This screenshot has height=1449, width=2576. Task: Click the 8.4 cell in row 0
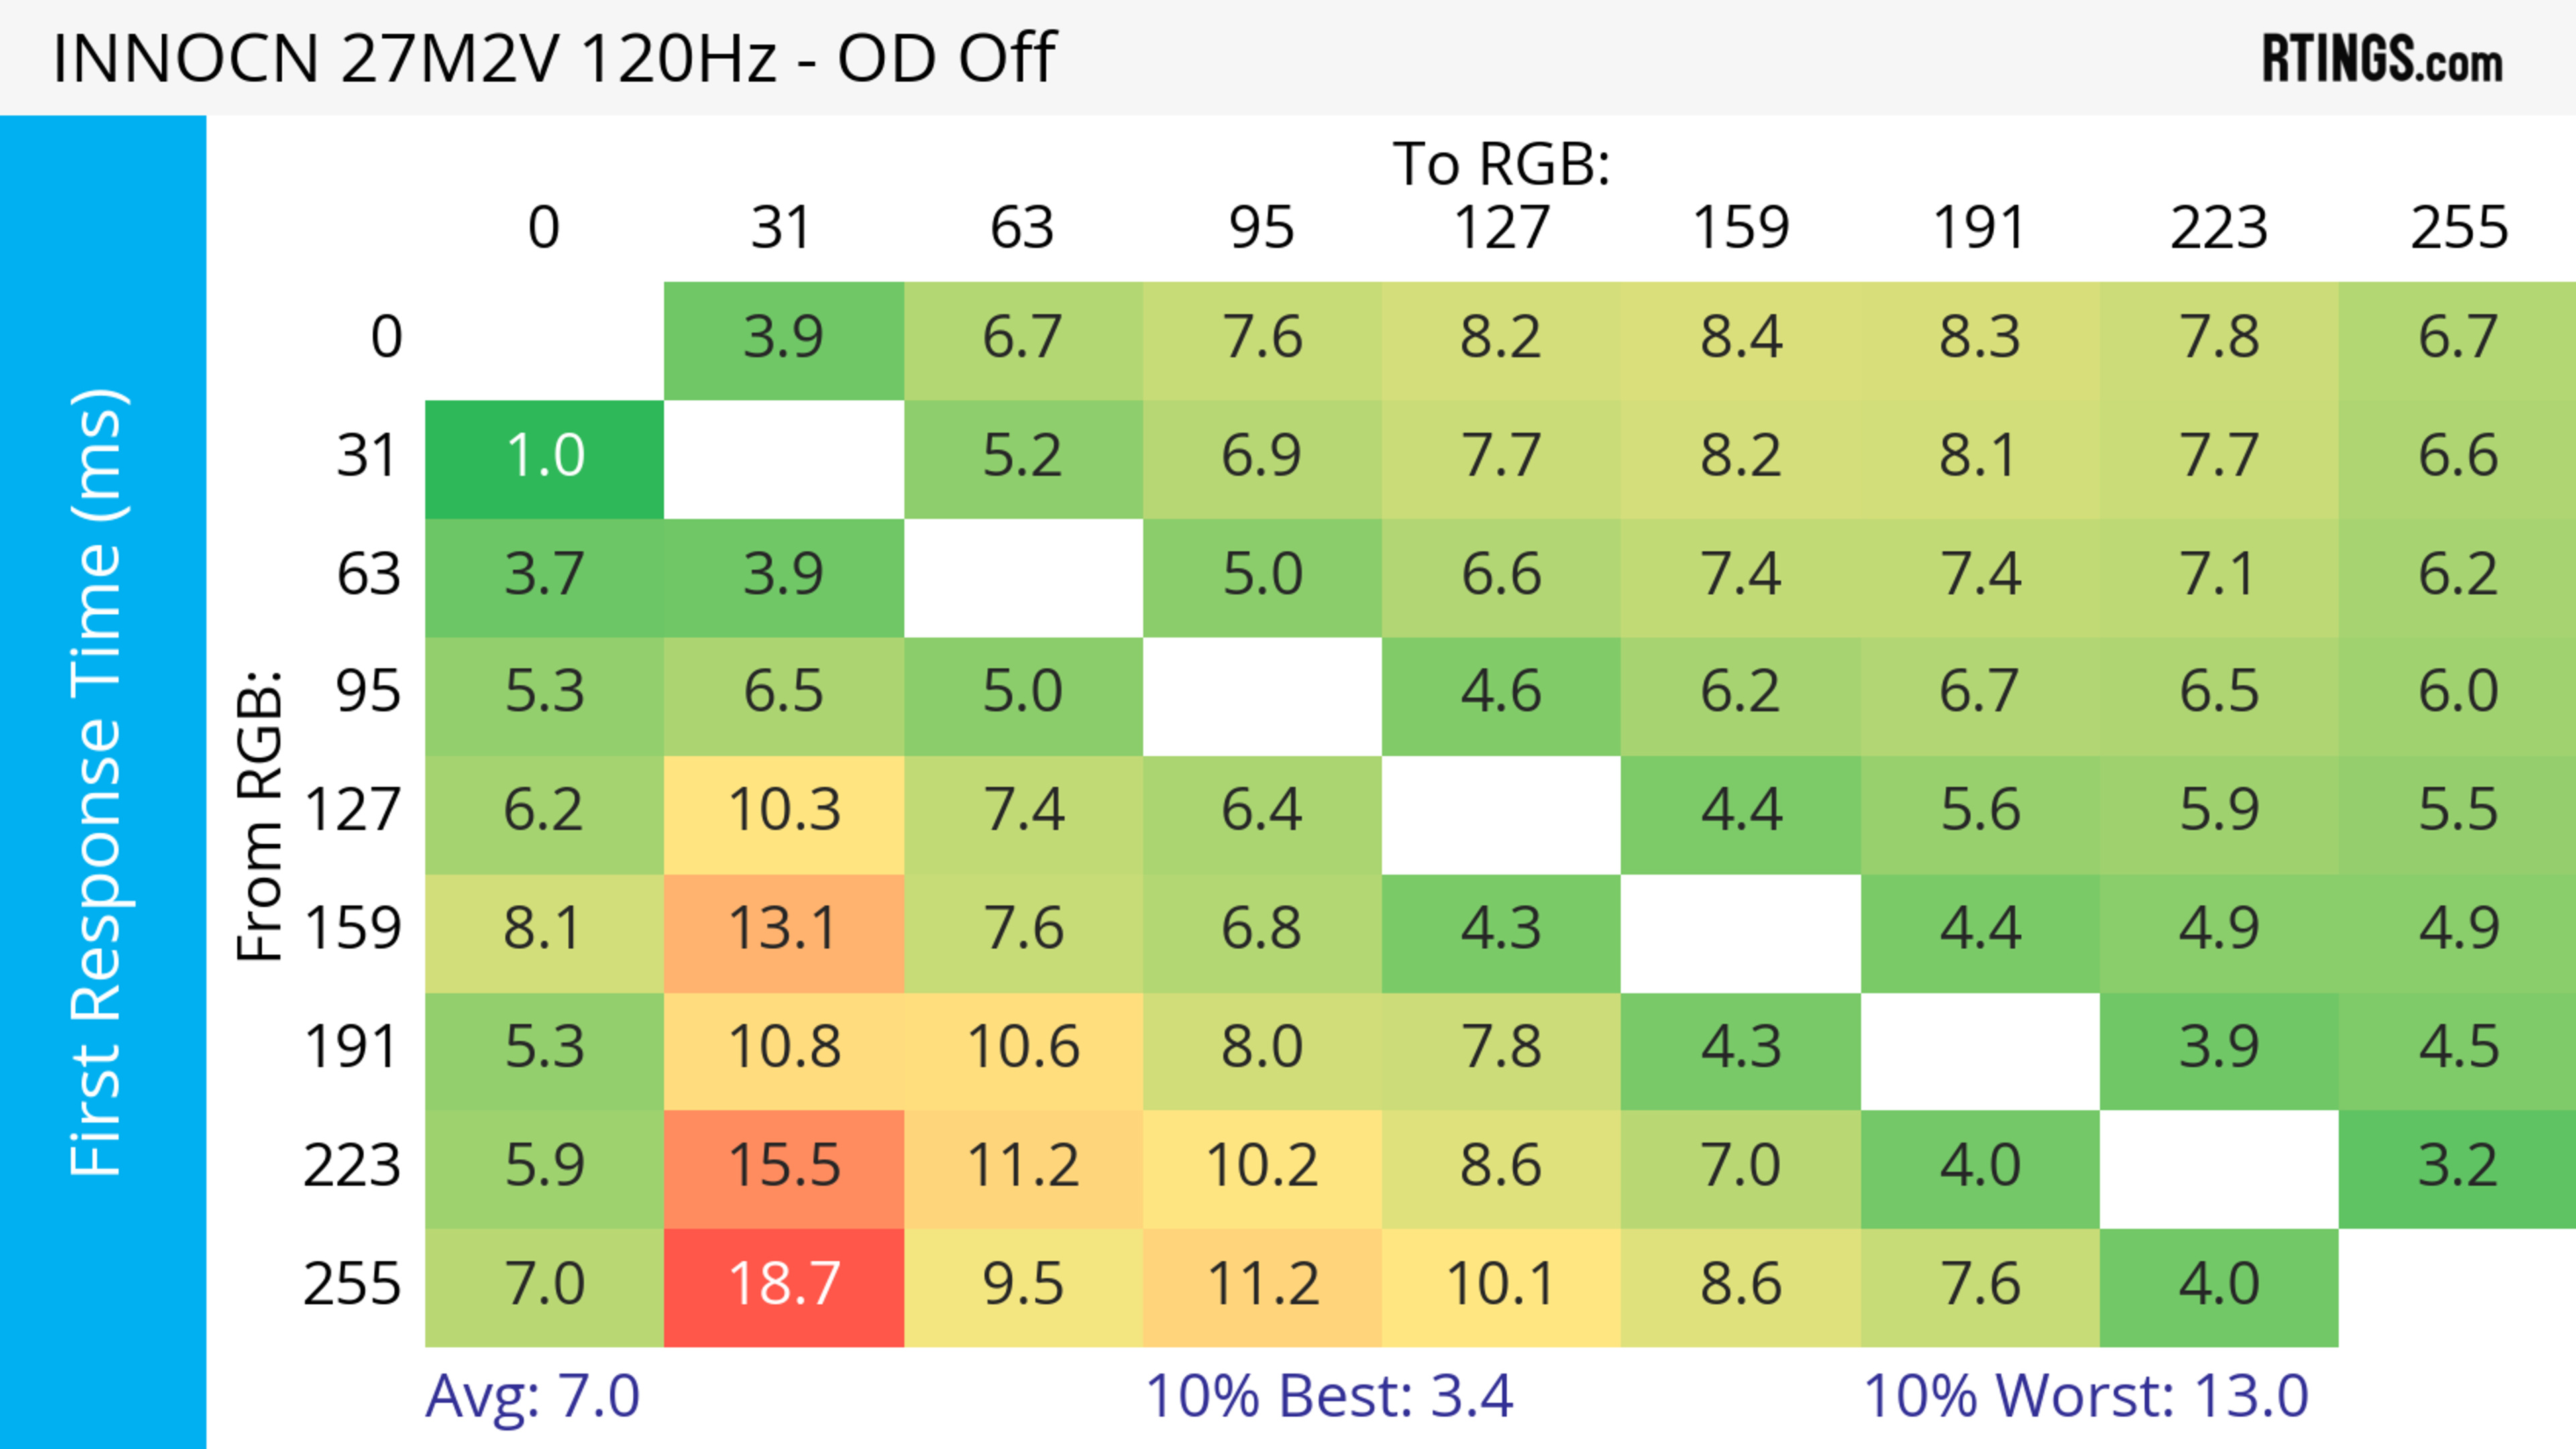pyautogui.click(x=1741, y=341)
